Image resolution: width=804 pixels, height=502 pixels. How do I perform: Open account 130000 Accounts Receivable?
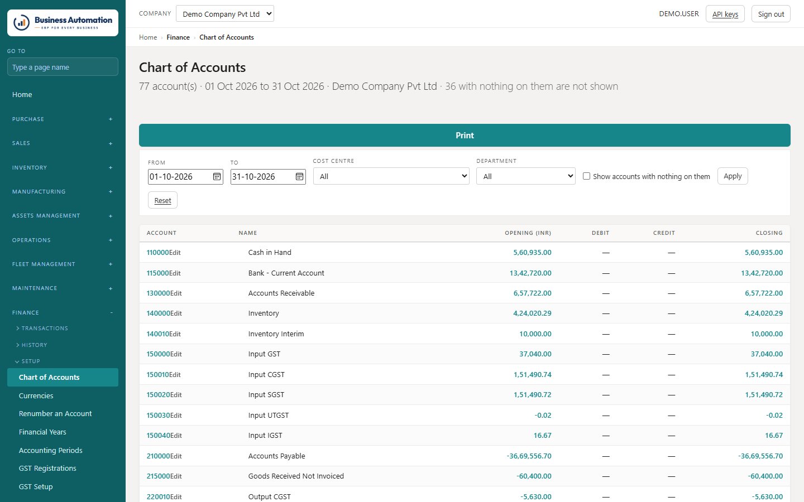[158, 293]
